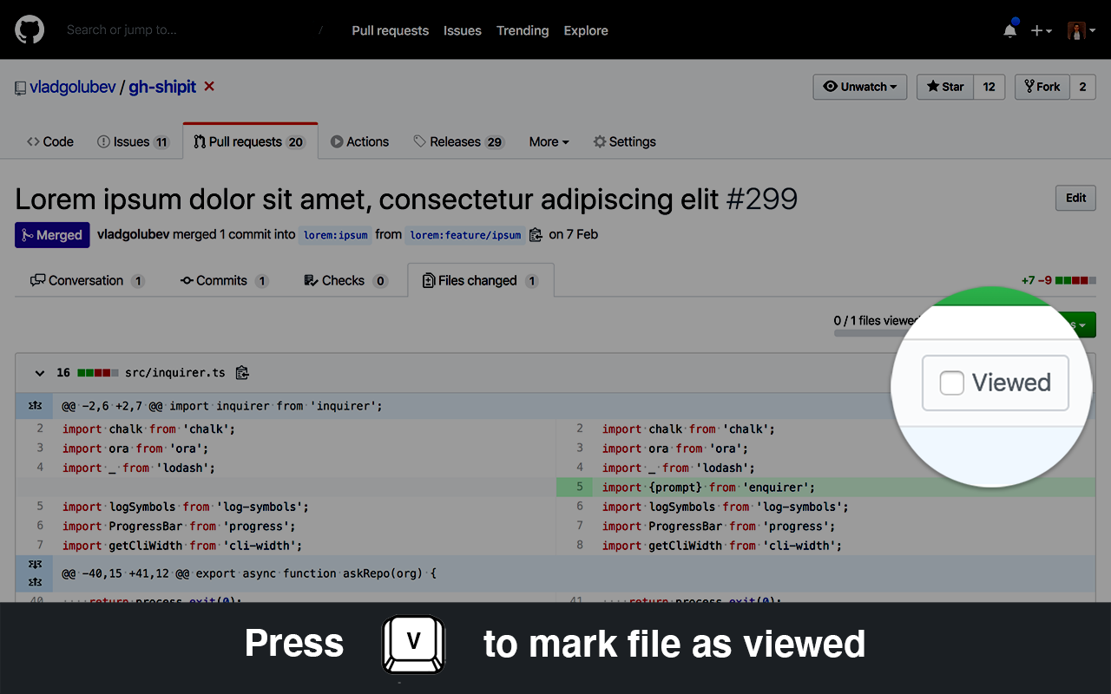Screen dimensions: 1111x694
Task: Open the plus create-new menu
Action: click(1041, 30)
